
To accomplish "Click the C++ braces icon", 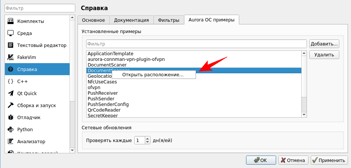I will 11,81.
